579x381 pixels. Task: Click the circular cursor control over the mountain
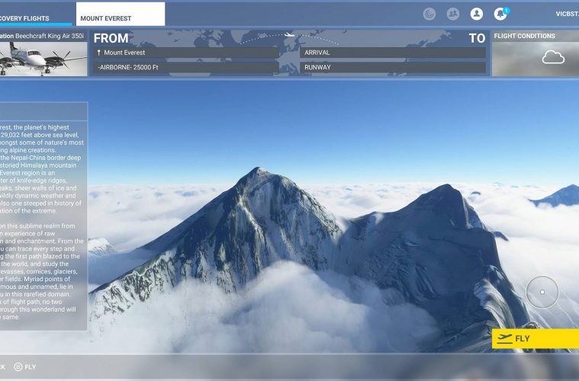[x=542, y=292]
